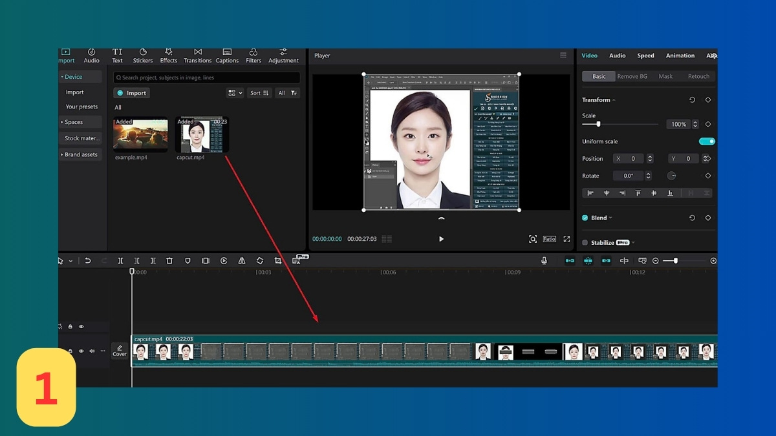Select the Mirror flip tool

point(241,260)
